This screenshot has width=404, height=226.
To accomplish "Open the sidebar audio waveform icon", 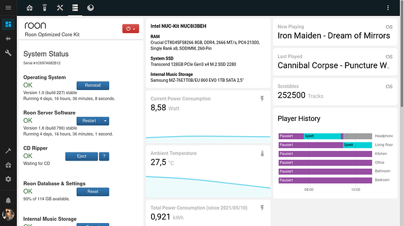I will [x=8, y=39].
